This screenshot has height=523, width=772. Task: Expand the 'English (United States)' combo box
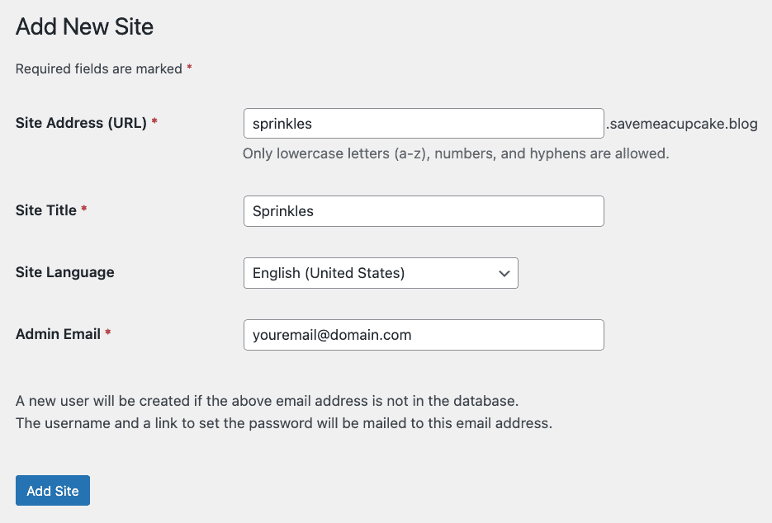pos(381,273)
